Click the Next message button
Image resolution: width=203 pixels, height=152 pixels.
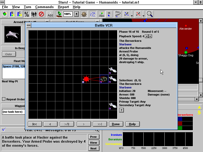click(x=94, y=148)
